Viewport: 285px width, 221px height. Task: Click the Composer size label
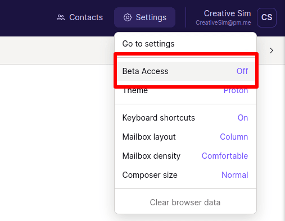click(150, 175)
